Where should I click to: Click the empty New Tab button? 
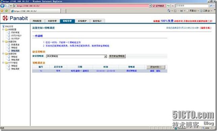point(64,11)
